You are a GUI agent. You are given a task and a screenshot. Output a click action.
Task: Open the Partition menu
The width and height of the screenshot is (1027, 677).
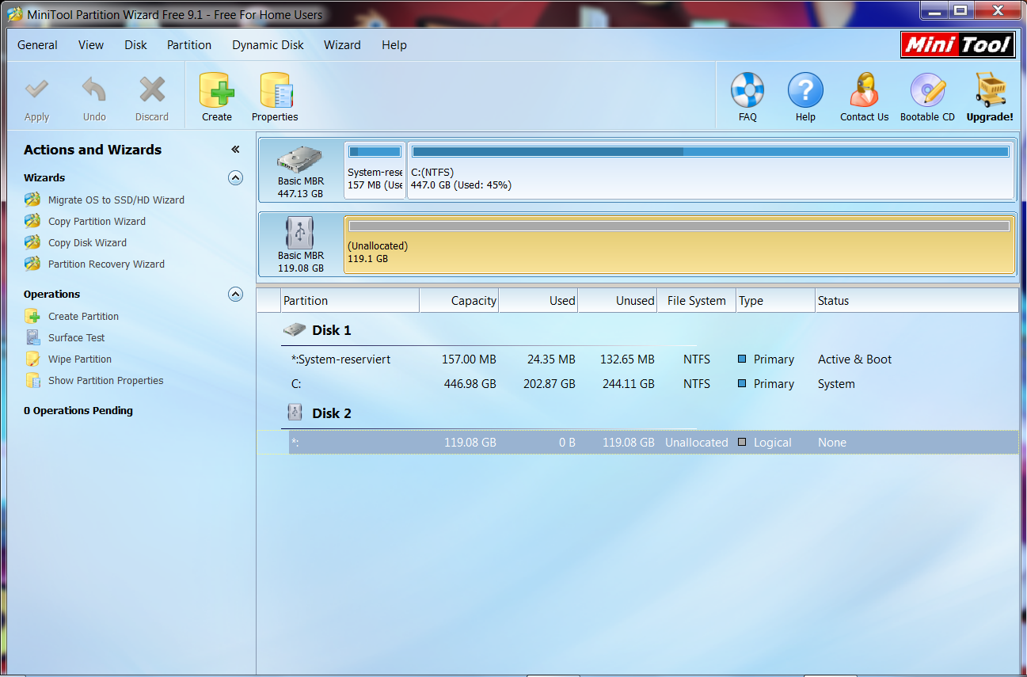189,45
